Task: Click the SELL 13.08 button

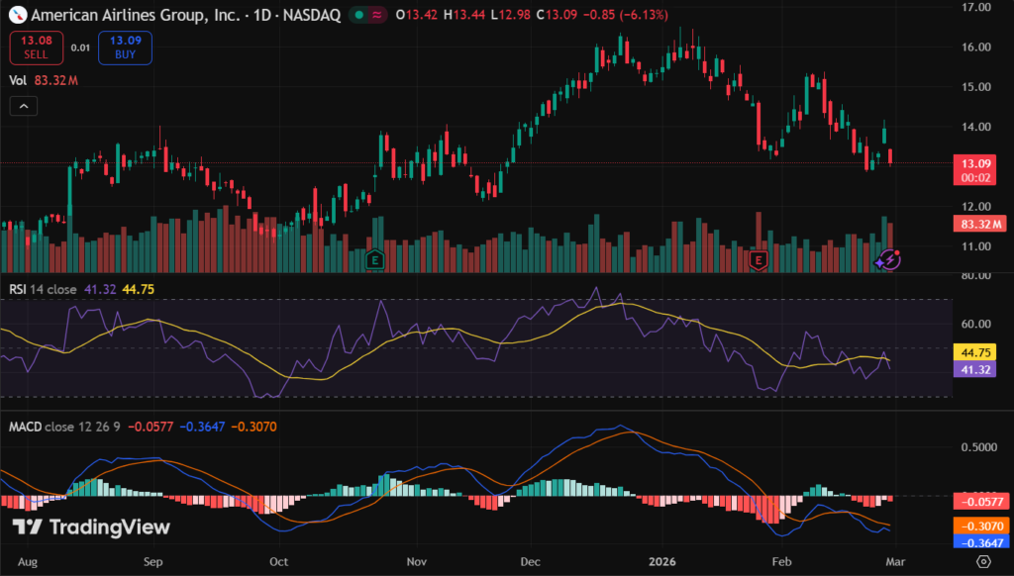Action: [36, 48]
